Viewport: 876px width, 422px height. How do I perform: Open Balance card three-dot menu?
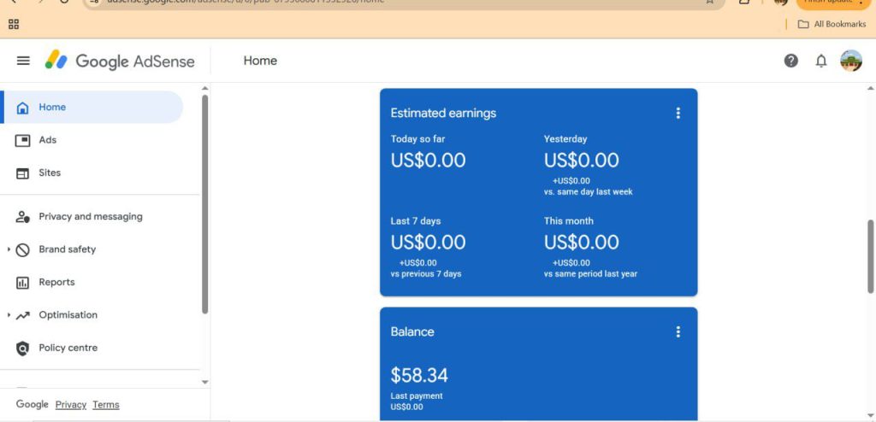678,331
